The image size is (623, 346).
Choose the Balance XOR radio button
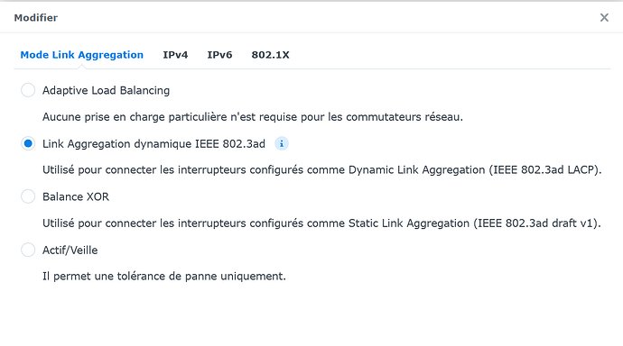coord(28,196)
